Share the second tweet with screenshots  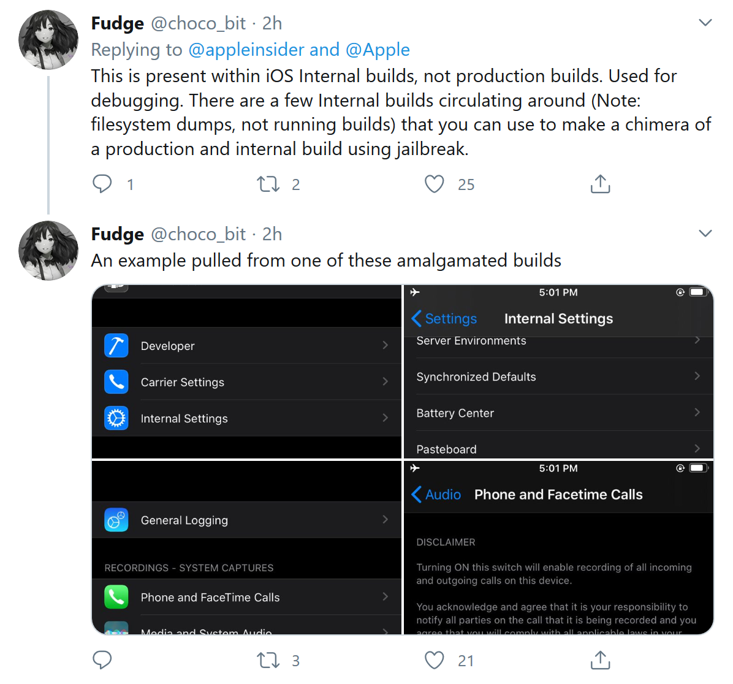click(600, 660)
